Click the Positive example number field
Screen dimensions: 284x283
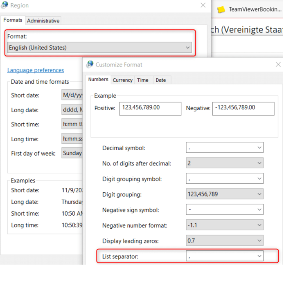coord(150,108)
